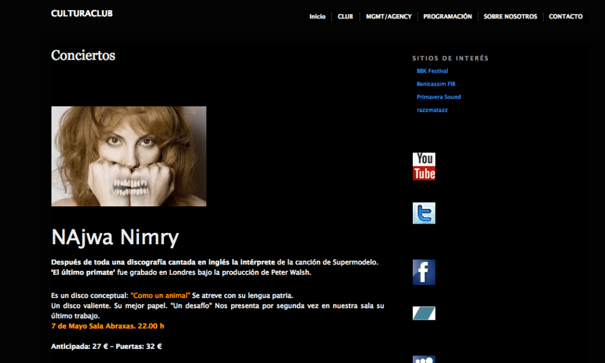Open the CONTACTO page

565,17
